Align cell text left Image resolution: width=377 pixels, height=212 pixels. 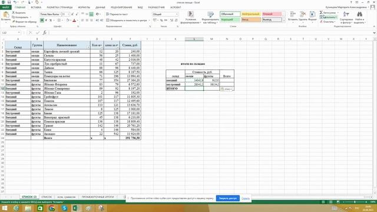(82, 20)
